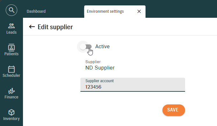The height and width of the screenshot is (126, 217).
Task: Click the Patients text in sidebar
Action: (x=11, y=54)
